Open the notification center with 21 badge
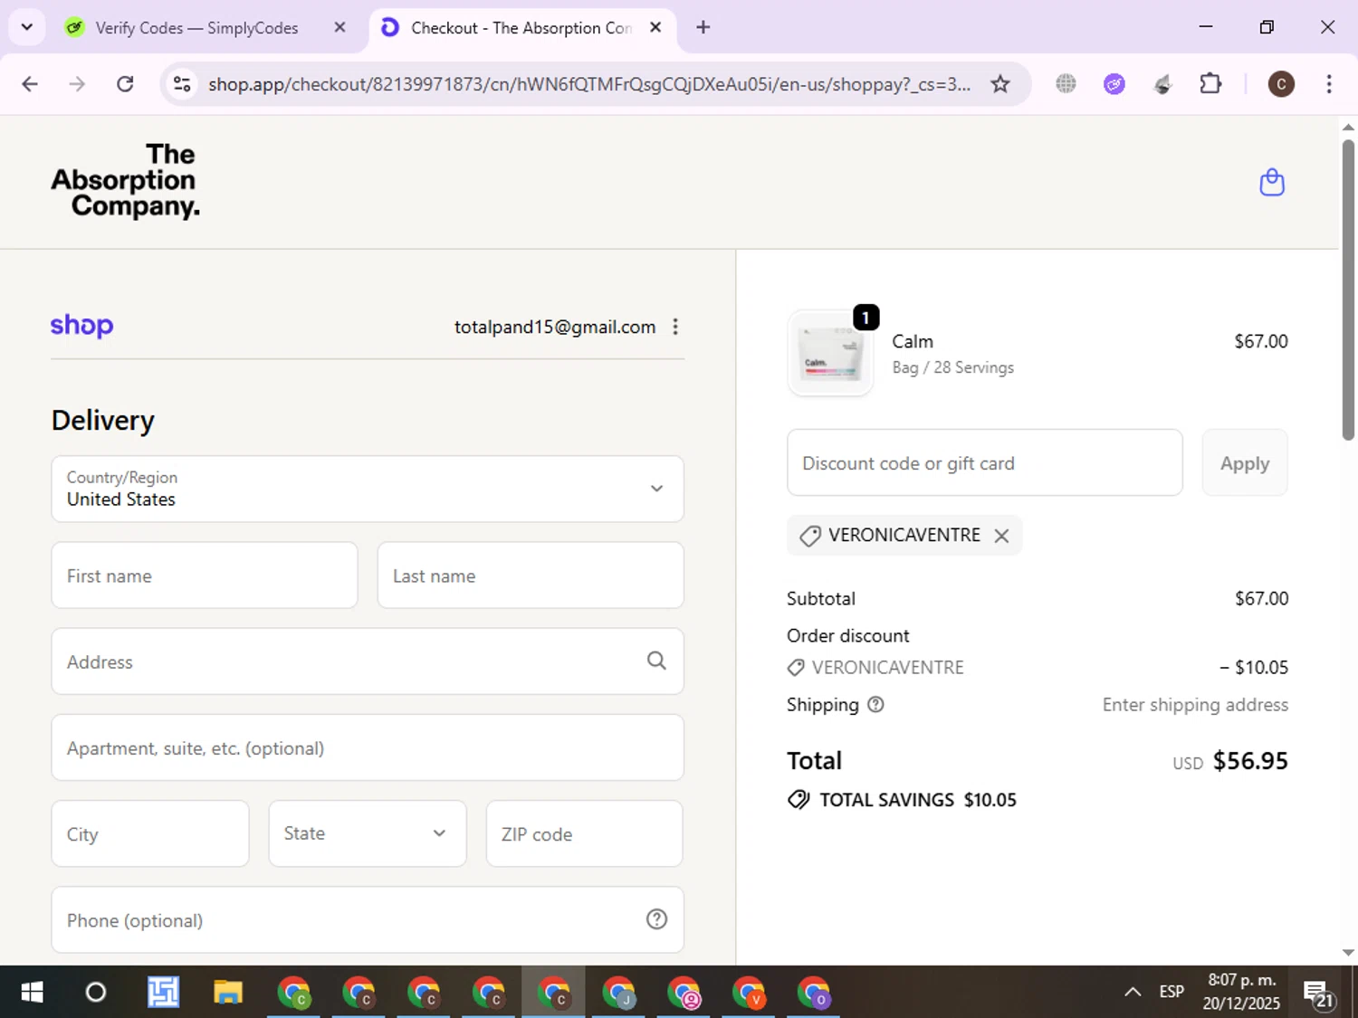Image resolution: width=1358 pixels, height=1018 pixels. (x=1318, y=994)
